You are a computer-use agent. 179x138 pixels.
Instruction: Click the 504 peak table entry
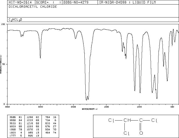click(51, 130)
